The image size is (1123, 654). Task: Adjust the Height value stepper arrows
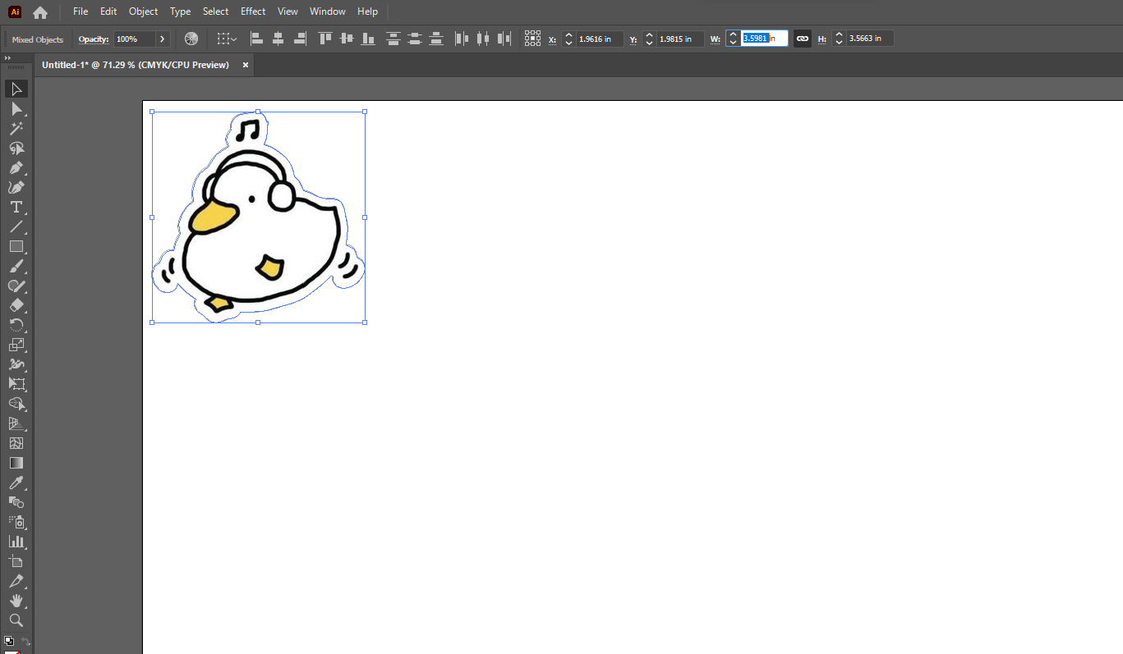point(839,39)
